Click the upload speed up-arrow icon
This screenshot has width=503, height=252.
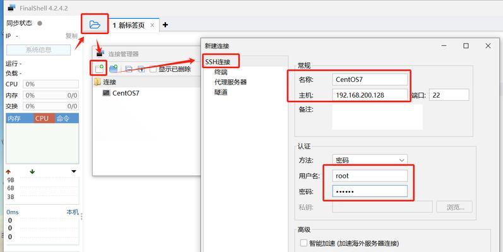pyautogui.click(x=8, y=171)
